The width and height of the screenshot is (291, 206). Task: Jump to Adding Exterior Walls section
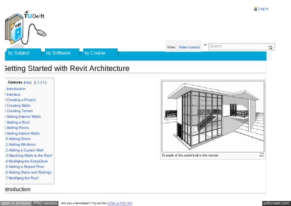pyautogui.click(x=23, y=116)
